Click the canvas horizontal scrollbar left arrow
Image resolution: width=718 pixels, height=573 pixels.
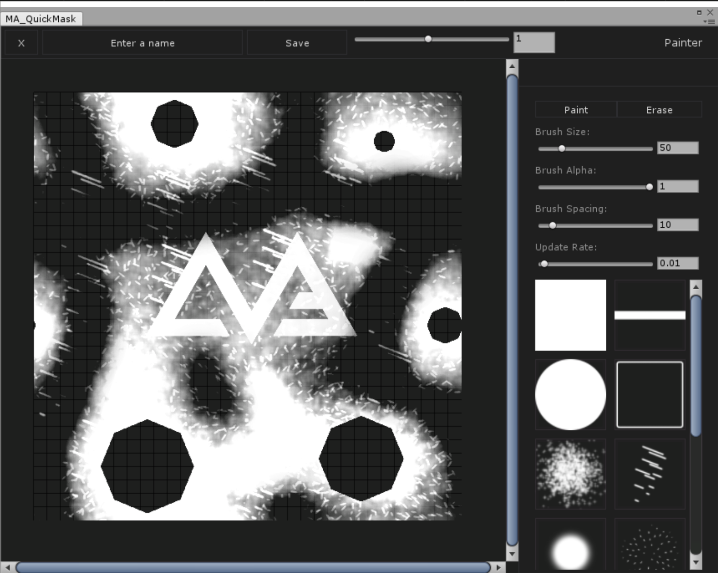click(x=7, y=567)
